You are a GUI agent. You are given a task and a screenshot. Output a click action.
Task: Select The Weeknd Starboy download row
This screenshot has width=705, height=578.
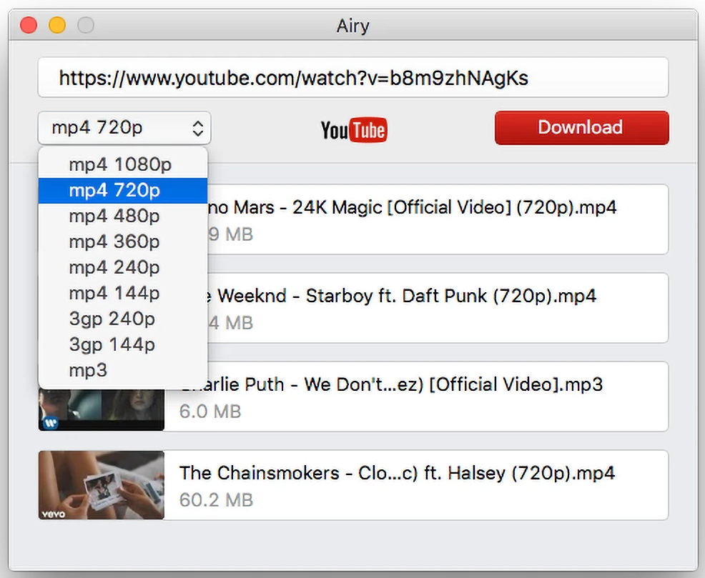pyautogui.click(x=438, y=308)
